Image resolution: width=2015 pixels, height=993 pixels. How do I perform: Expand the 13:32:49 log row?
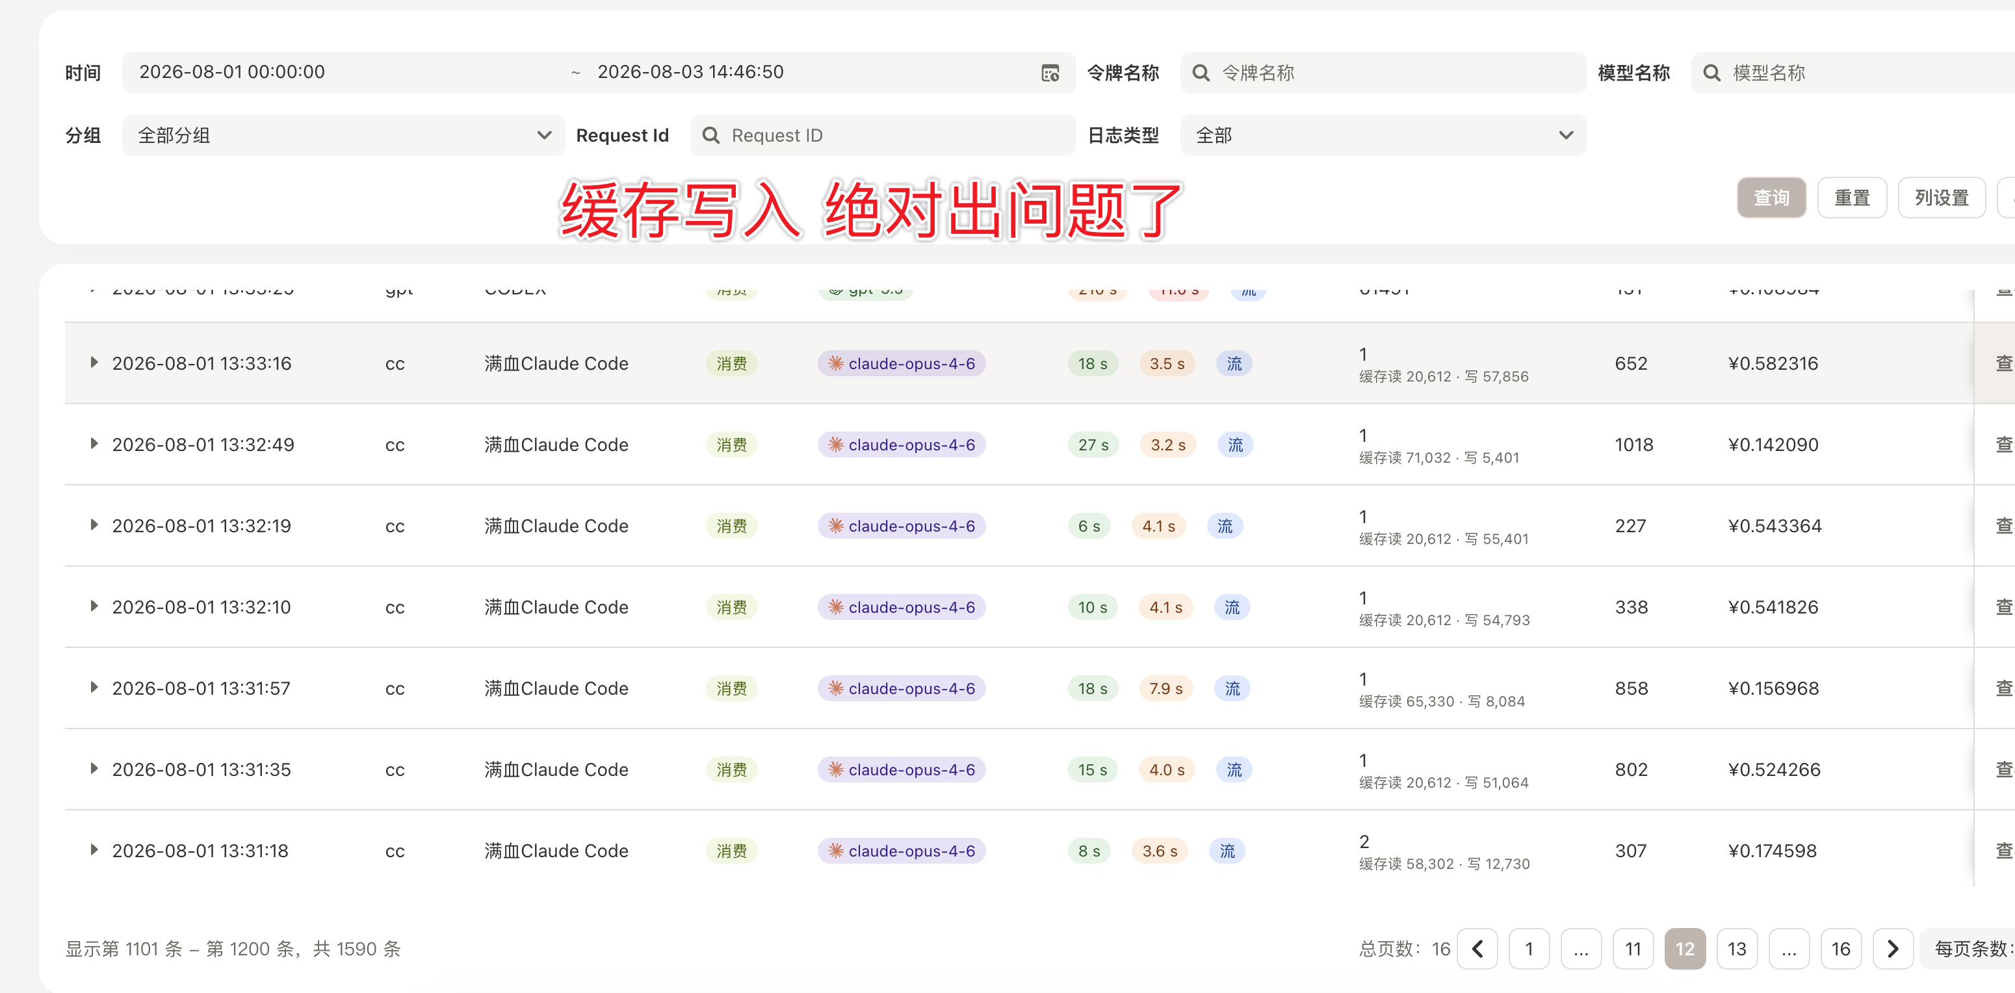(94, 444)
